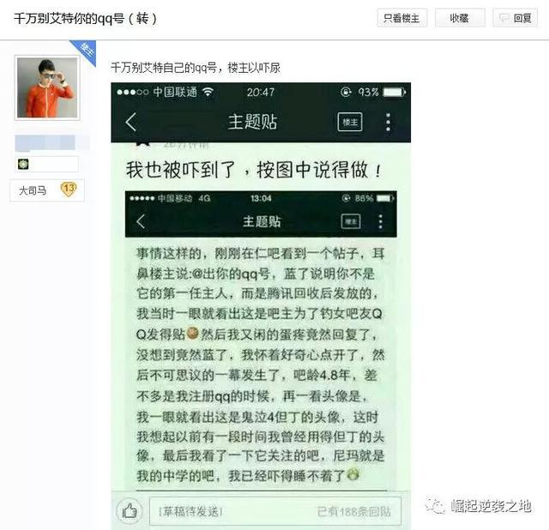Click the 只看楼主 button
The width and height of the screenshot is (549, 530).
coord(402,18)
